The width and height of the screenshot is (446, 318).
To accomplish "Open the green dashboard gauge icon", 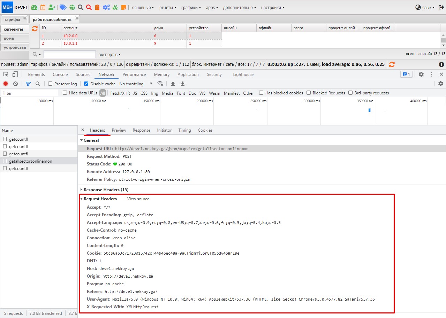I will 35,7.
